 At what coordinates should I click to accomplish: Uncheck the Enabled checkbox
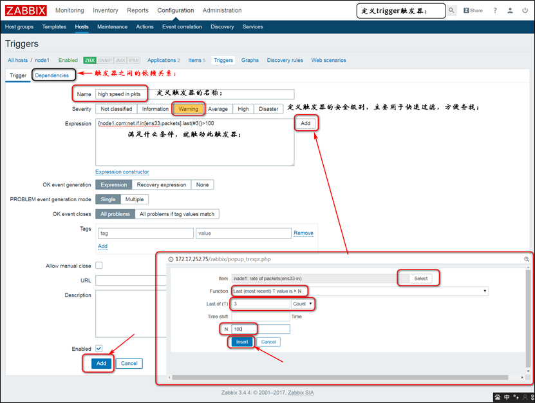(x=99, y=349)
